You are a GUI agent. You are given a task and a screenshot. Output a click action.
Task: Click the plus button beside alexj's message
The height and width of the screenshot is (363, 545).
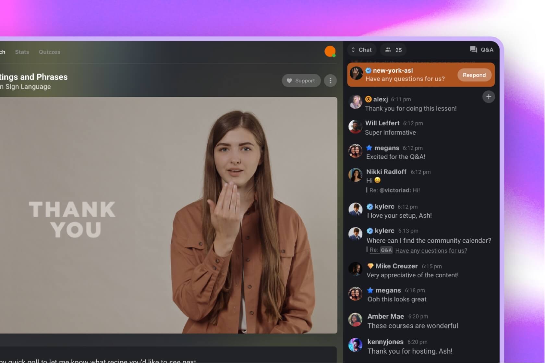tap(489, 97)
